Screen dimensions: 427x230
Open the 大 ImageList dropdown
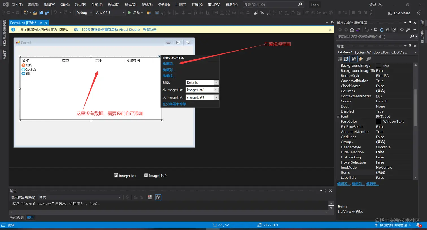[216, 97]
